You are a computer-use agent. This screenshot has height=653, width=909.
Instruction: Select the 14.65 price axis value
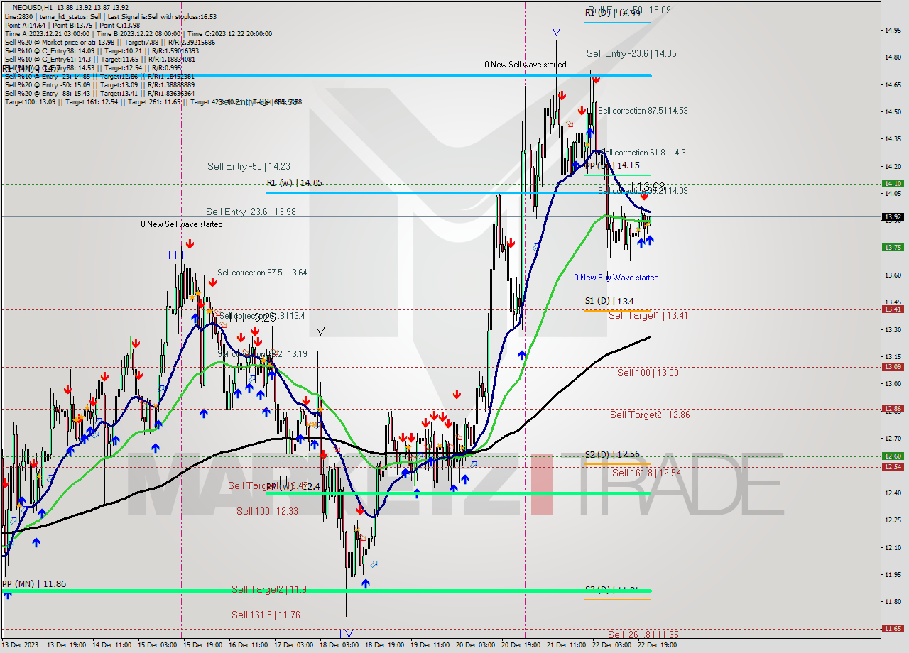click(893, 84)
